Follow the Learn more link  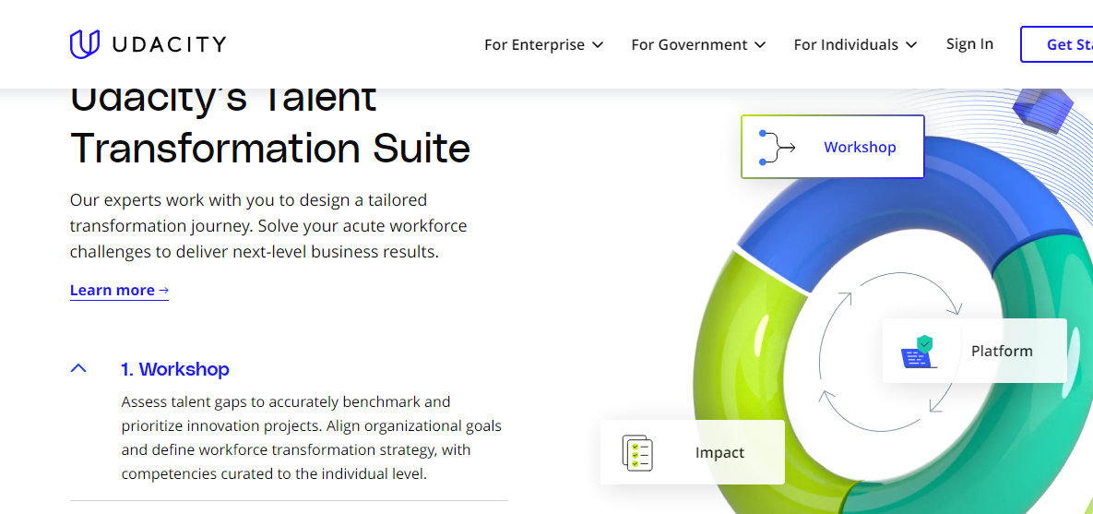(x=119, y=290)
